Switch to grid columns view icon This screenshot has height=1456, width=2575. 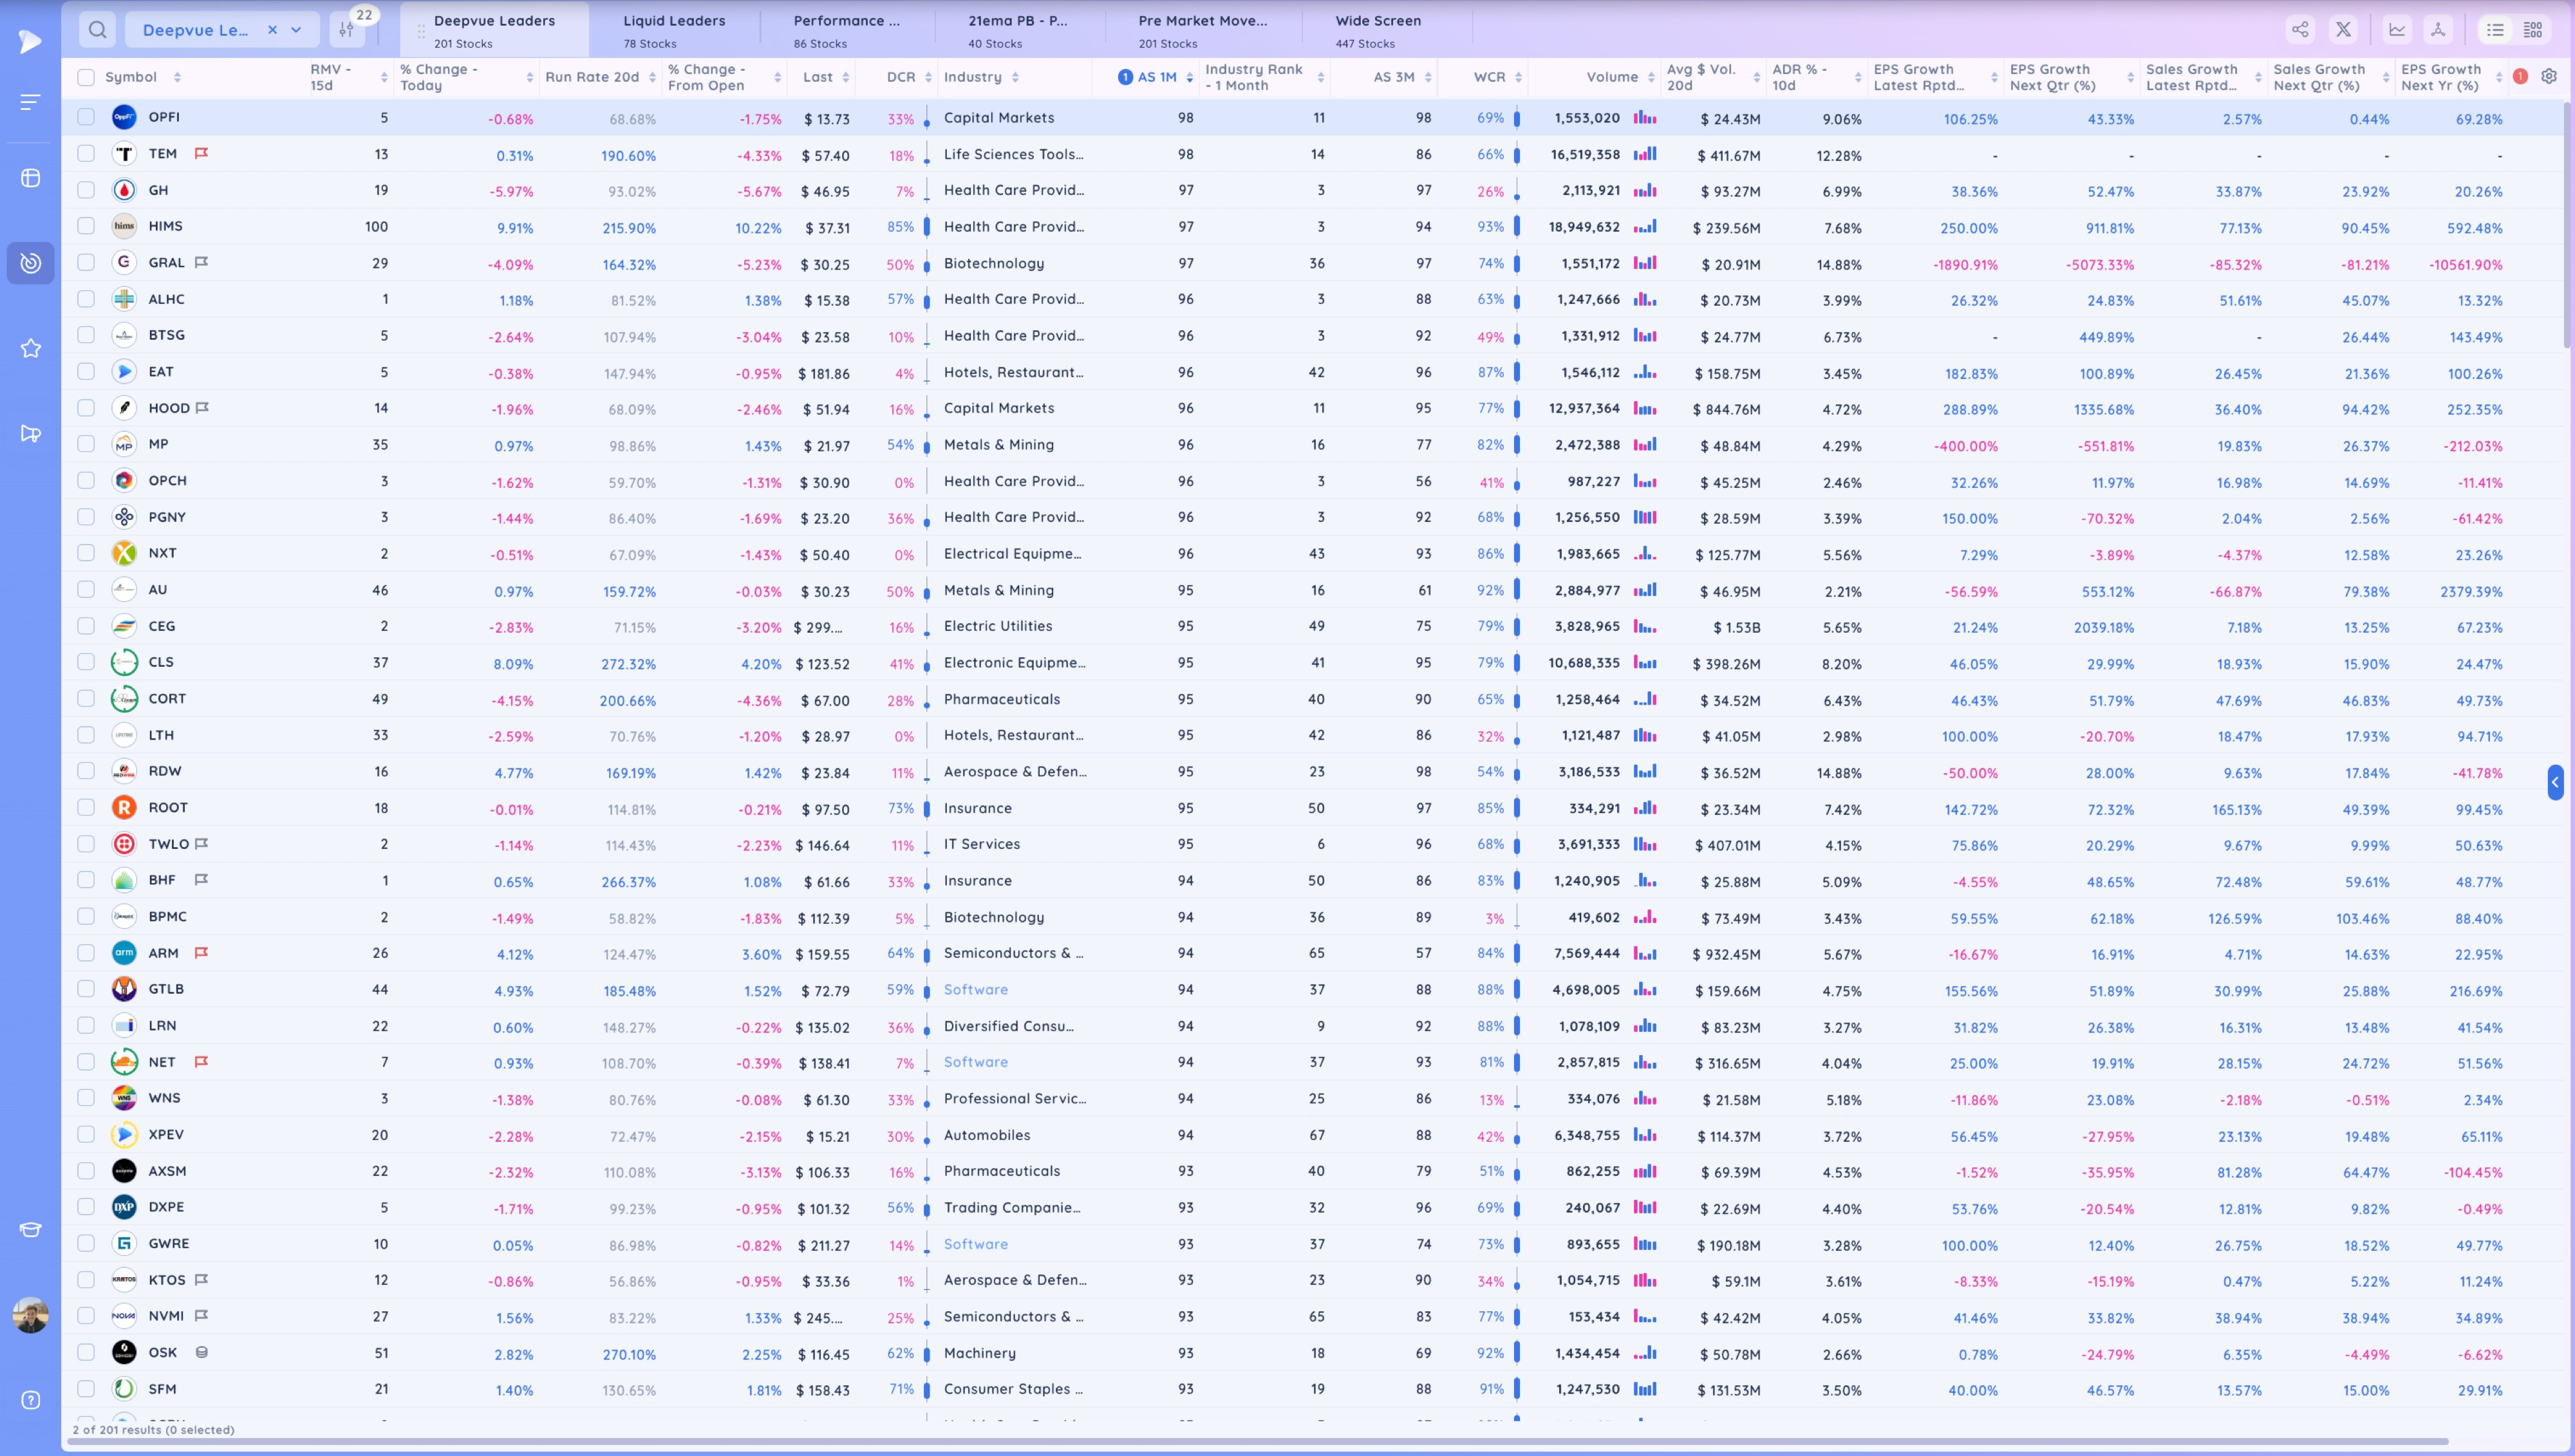[x=2533, y=30]
